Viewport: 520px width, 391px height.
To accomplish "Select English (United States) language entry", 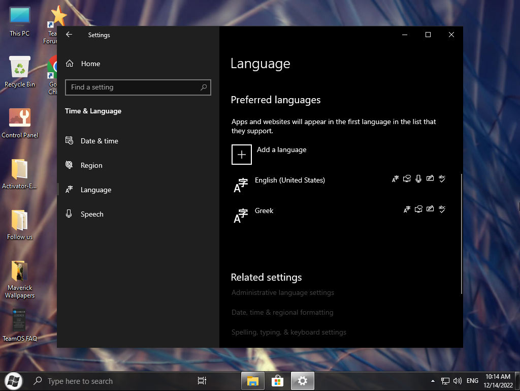I will (x=289, y=181).
